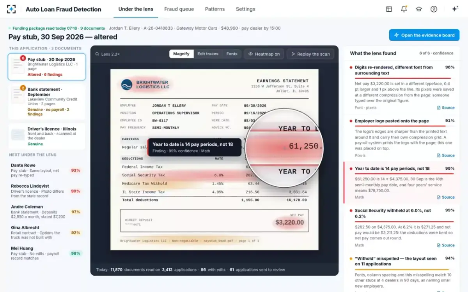468x292 pixels.
Task: Click Gateway Motor Cars dealer name
Action: 197,28
